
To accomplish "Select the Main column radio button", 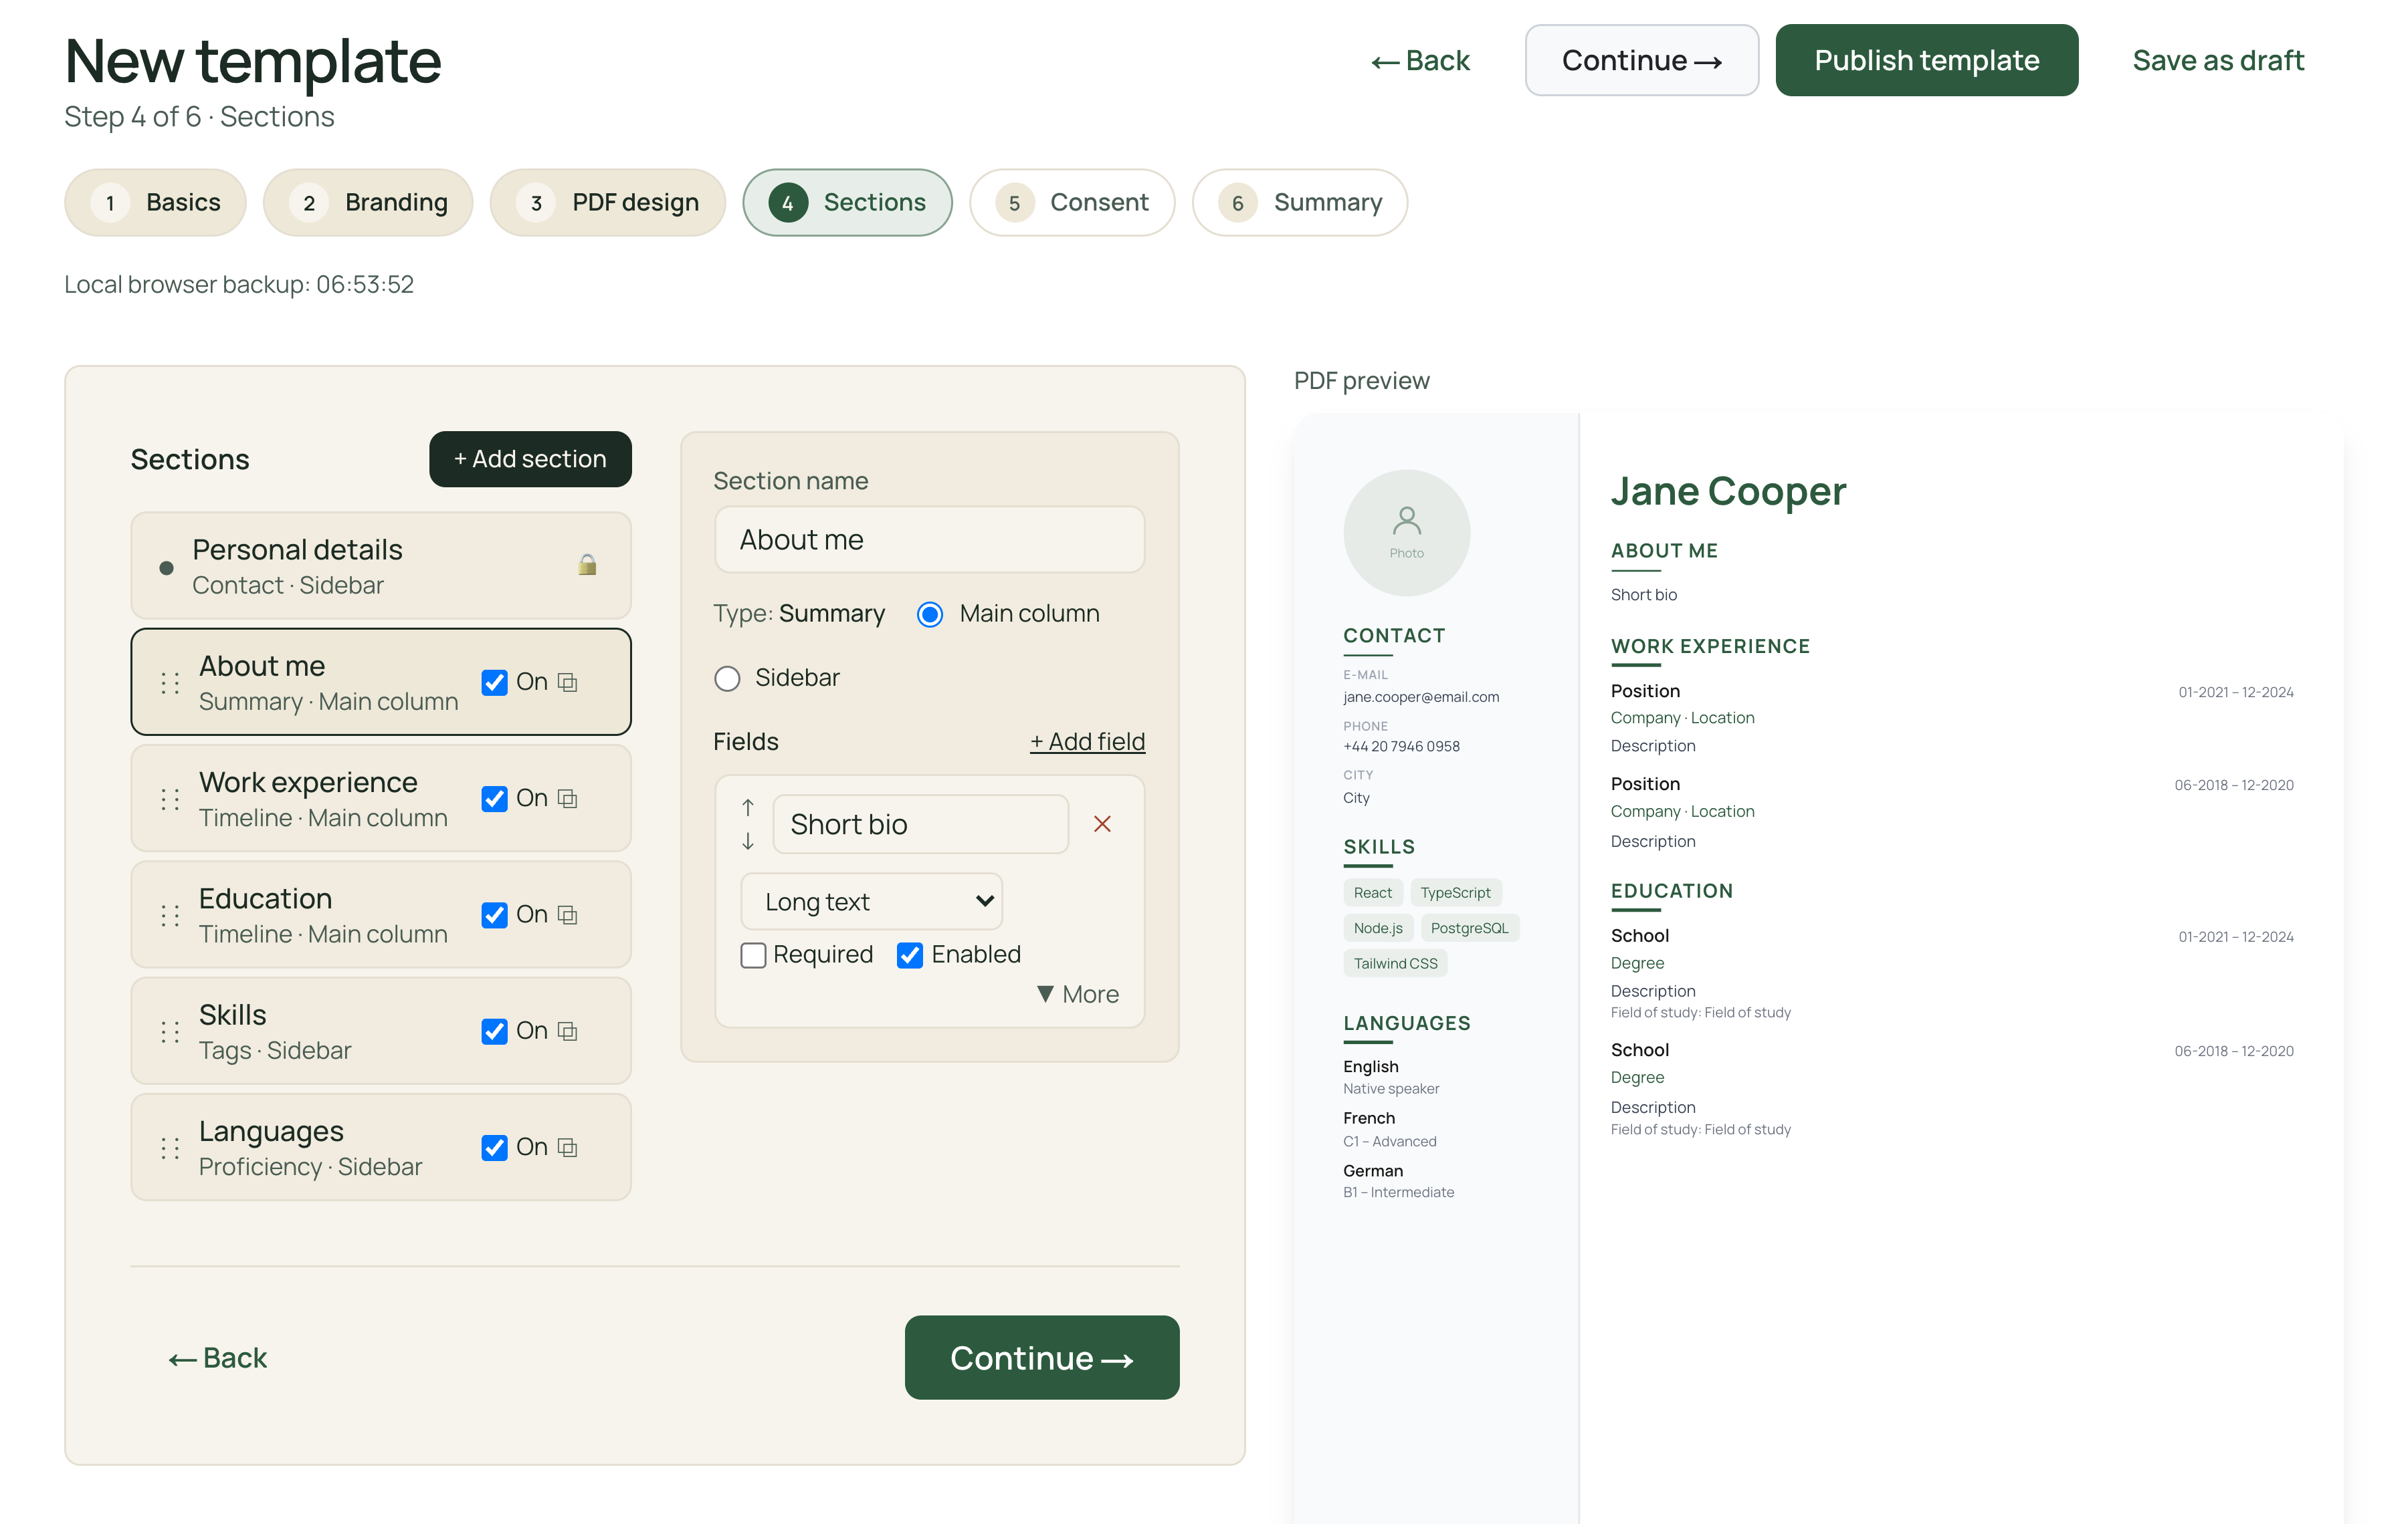I will (x=929, y=614).
